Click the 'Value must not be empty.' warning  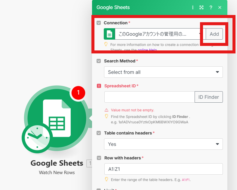coord(133,110)
